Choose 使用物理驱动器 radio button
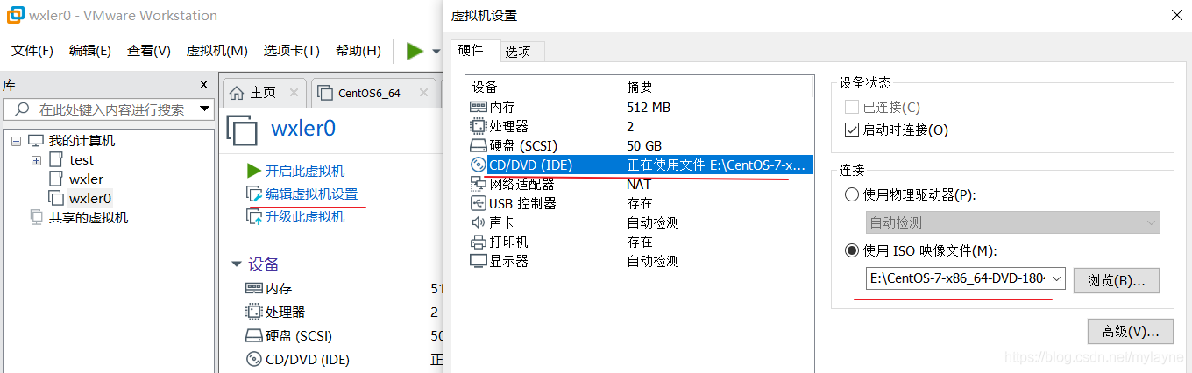Image resolution: width=1192 pixels, height=373 pixels. pos(851,194)
